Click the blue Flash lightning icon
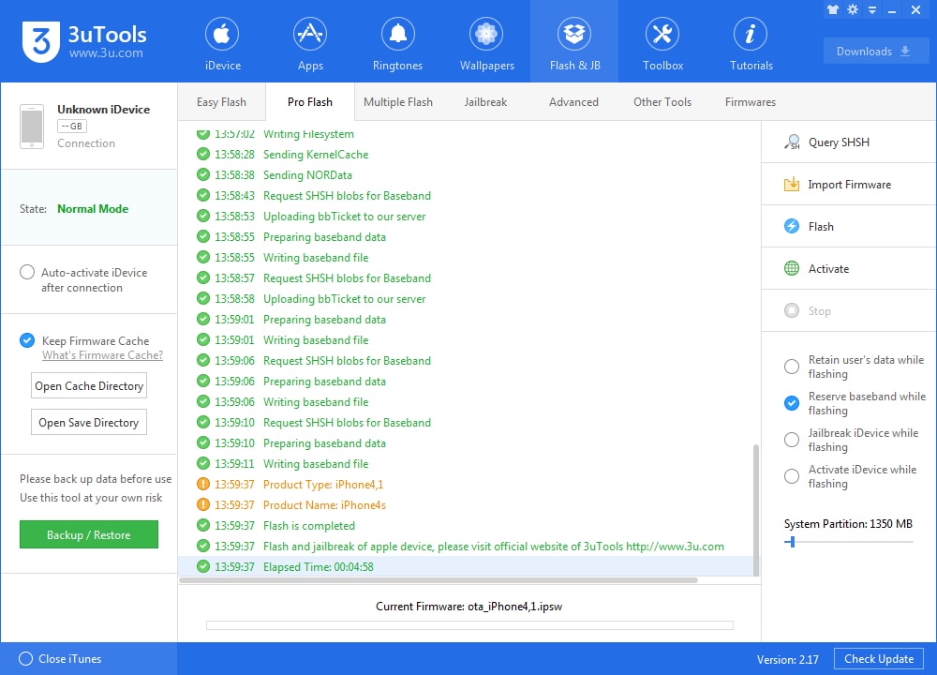 pyautogui.click(x=792, y=226)
